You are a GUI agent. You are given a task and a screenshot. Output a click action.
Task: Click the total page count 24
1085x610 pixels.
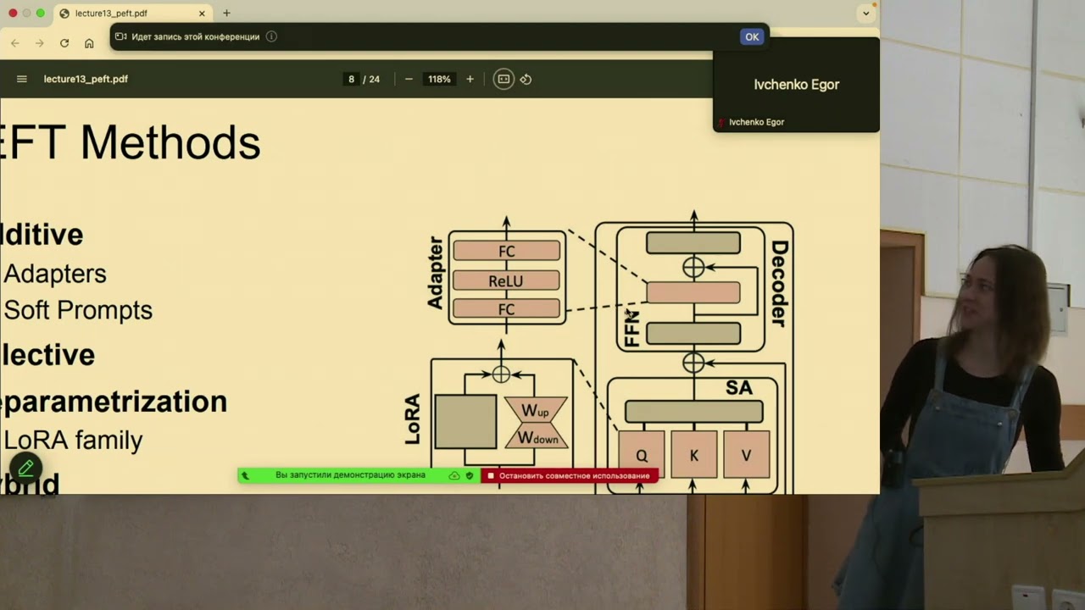[x=374, y=79]
